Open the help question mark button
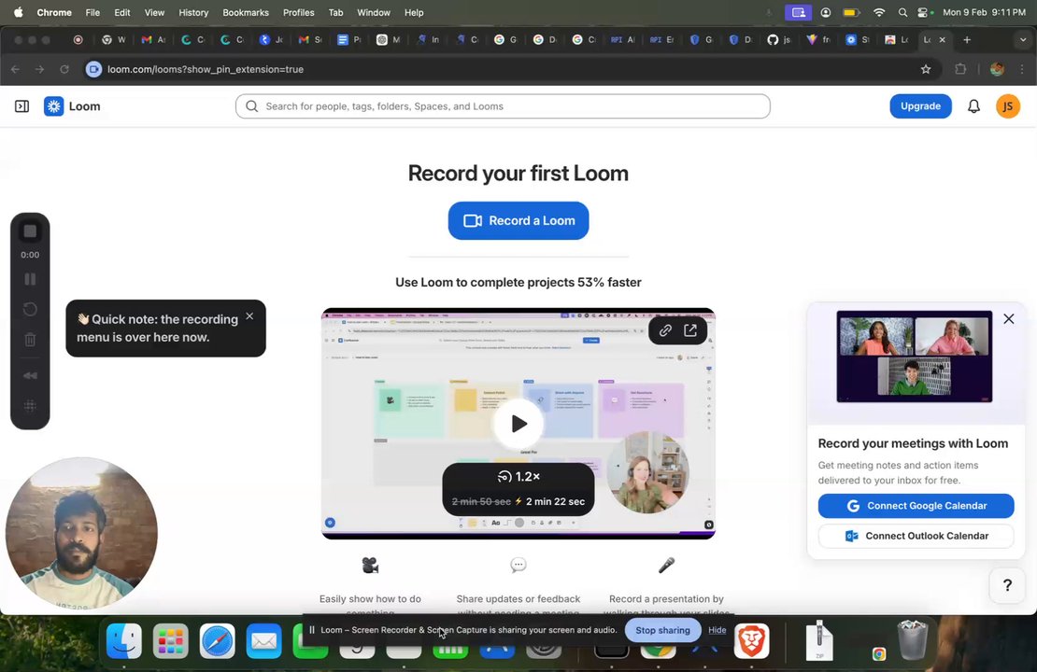Screen dimensions: 1037x672 click(x=1007, y=585)
